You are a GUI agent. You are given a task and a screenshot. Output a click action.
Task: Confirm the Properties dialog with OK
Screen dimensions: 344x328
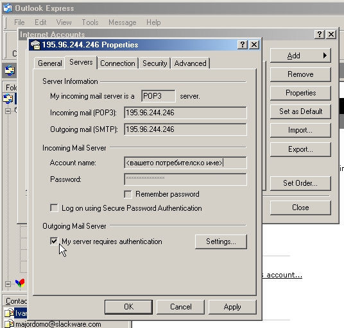click(x=128, y=307)
